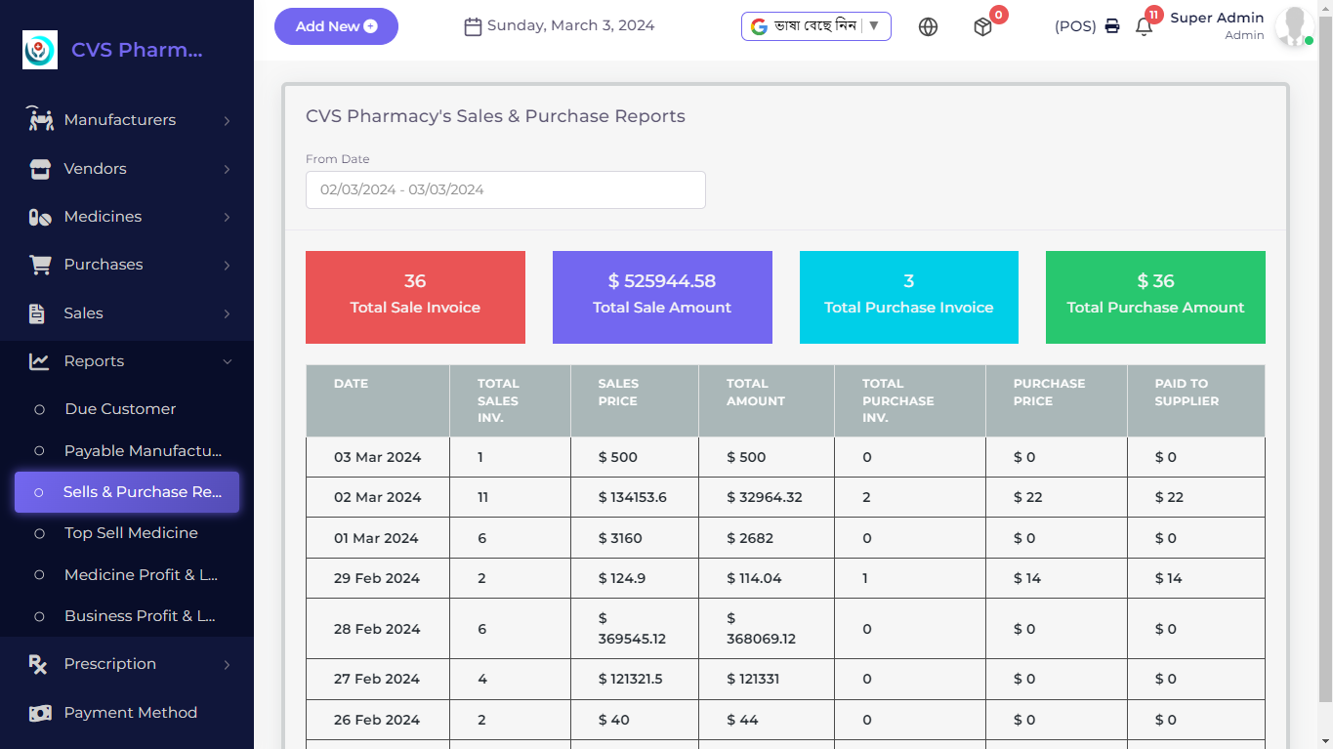Screen dimensions: 1333x749
Task: Open the notifications bell showing 11 alerts
Action: (1143, 27)
